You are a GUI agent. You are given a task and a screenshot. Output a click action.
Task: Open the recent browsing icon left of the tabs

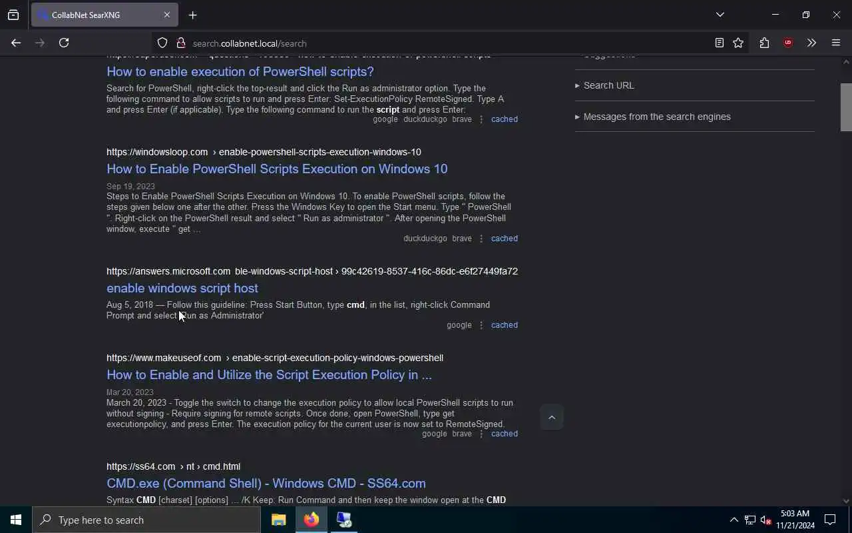click(13, 15)
